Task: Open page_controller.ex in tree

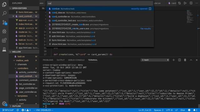Action: tap(24, 88)
